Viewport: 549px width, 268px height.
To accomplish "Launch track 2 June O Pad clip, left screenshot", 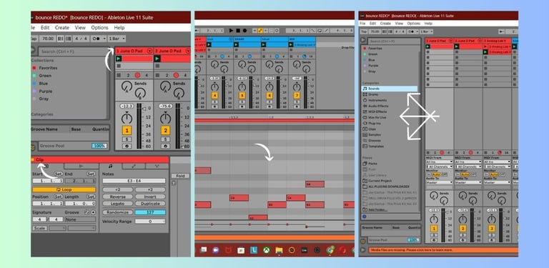I will pos(157,59).
